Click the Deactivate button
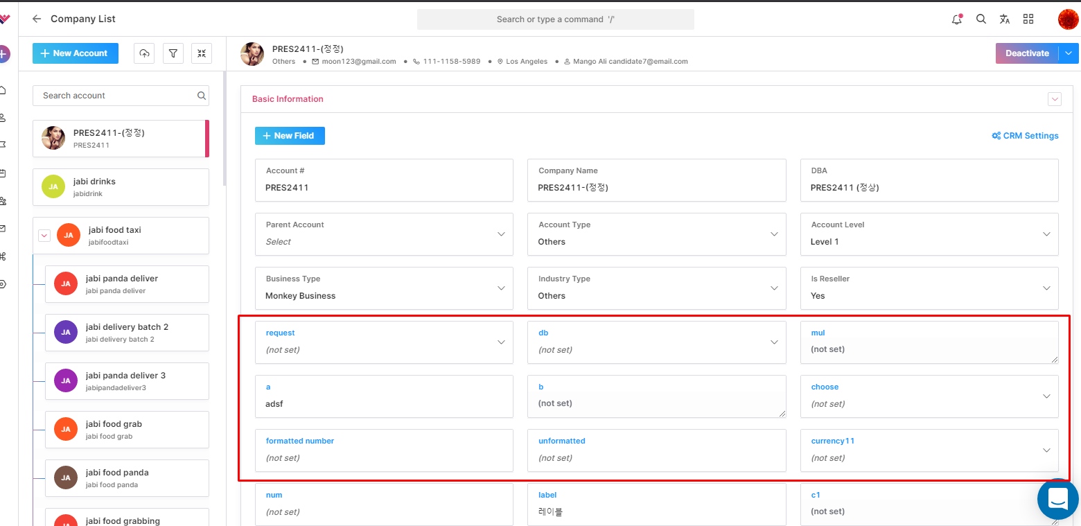This screenshot has height=526, width=1081. (x=1027, y=53)
